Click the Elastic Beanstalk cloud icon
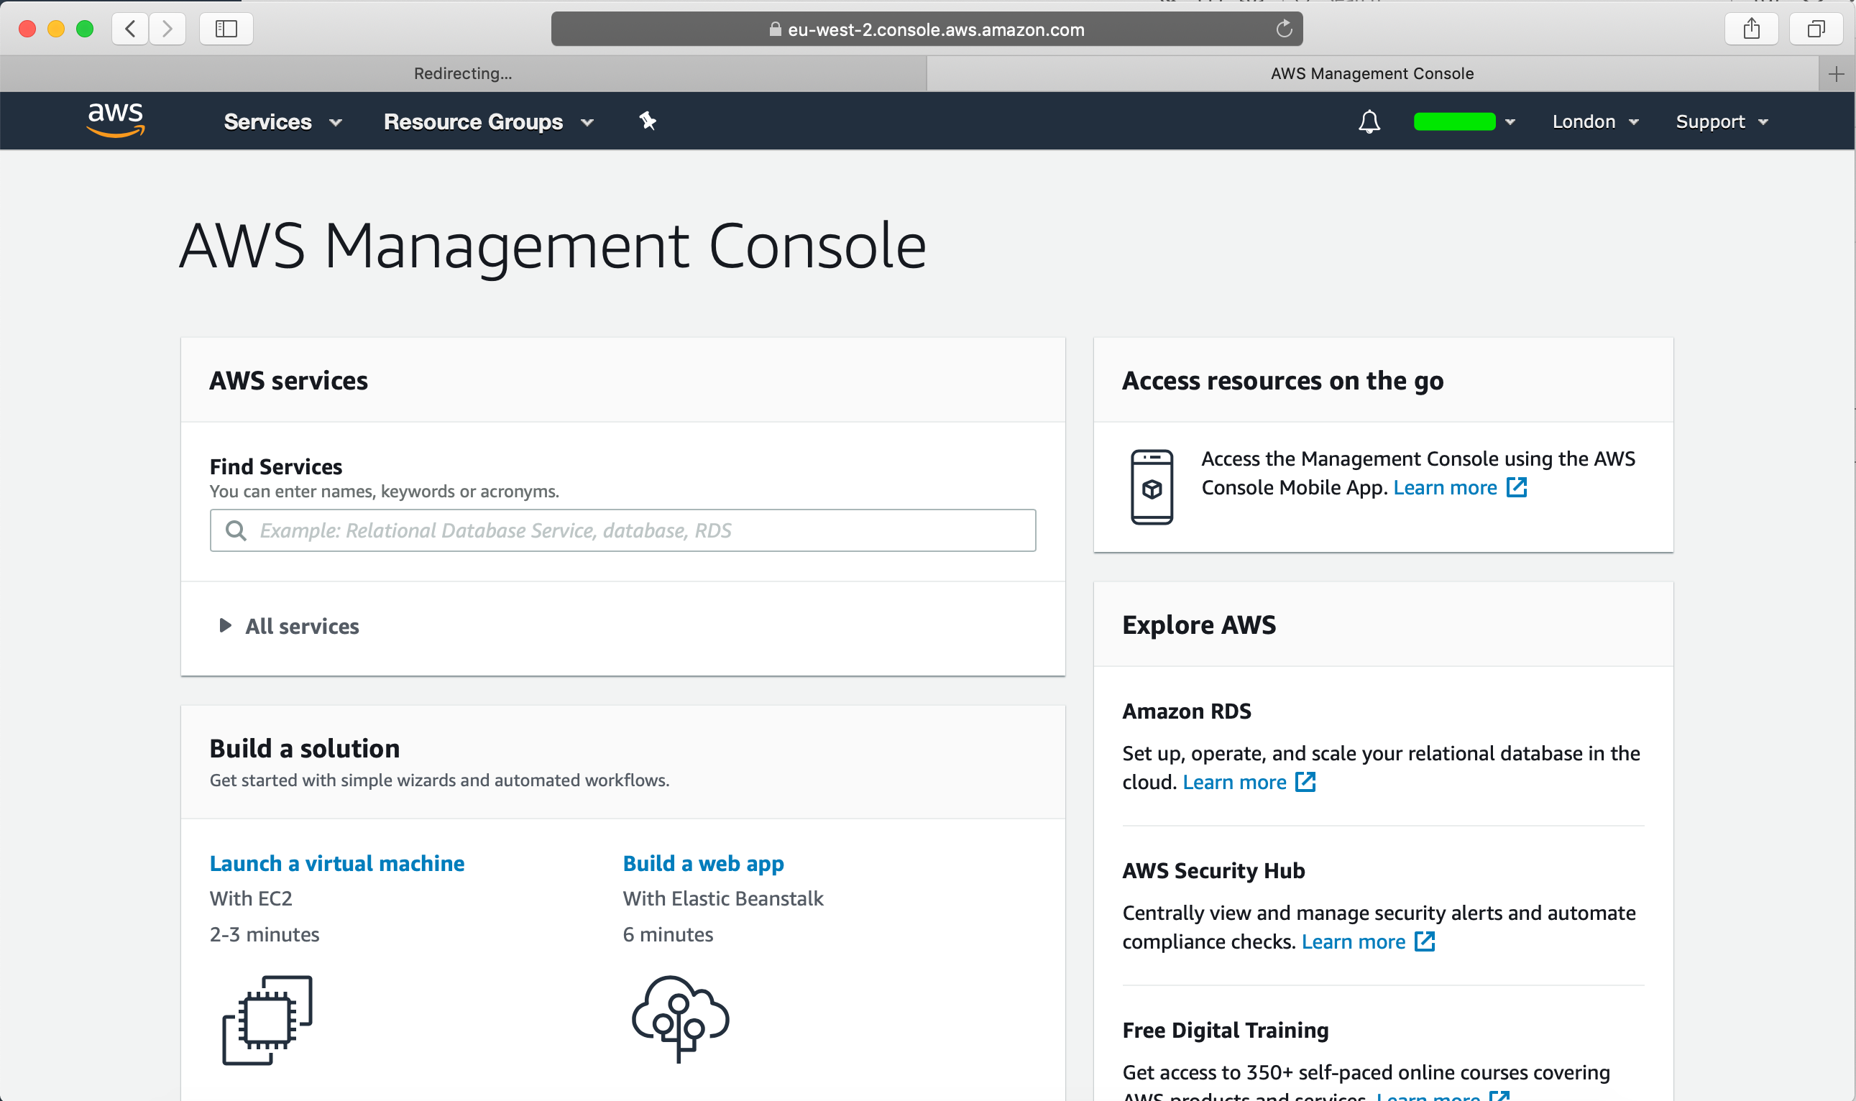Image resolution: width=1856 pixels, height=1101 pixels. pos(681,1018)
